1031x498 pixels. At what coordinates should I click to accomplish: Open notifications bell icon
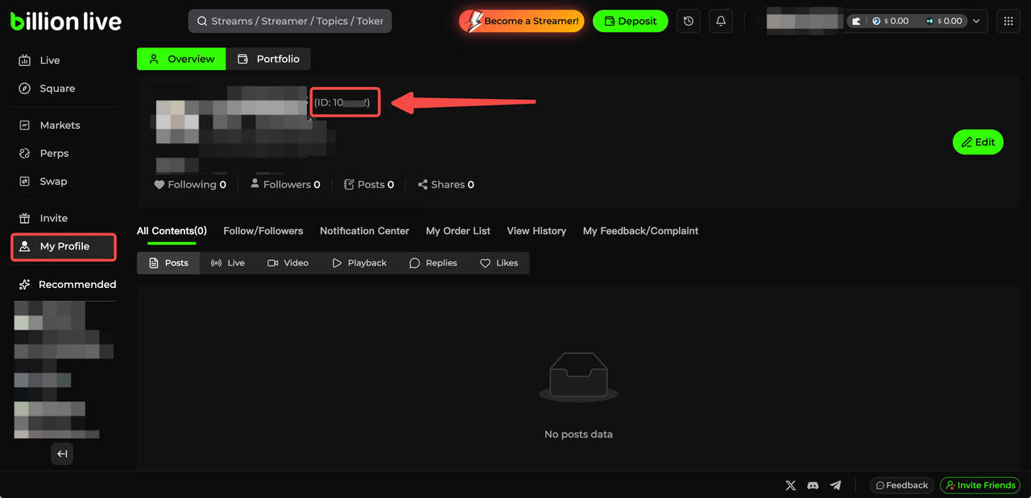pyautogui.click(x=721, y=21)
